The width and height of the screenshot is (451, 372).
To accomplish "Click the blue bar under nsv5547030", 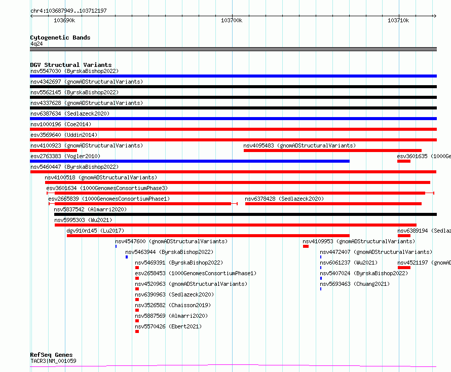I will 233,76.
